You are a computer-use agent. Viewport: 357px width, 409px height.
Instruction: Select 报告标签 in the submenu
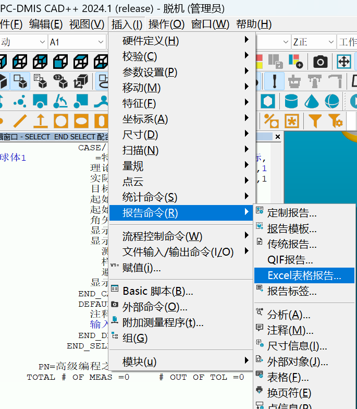(304, 291)
